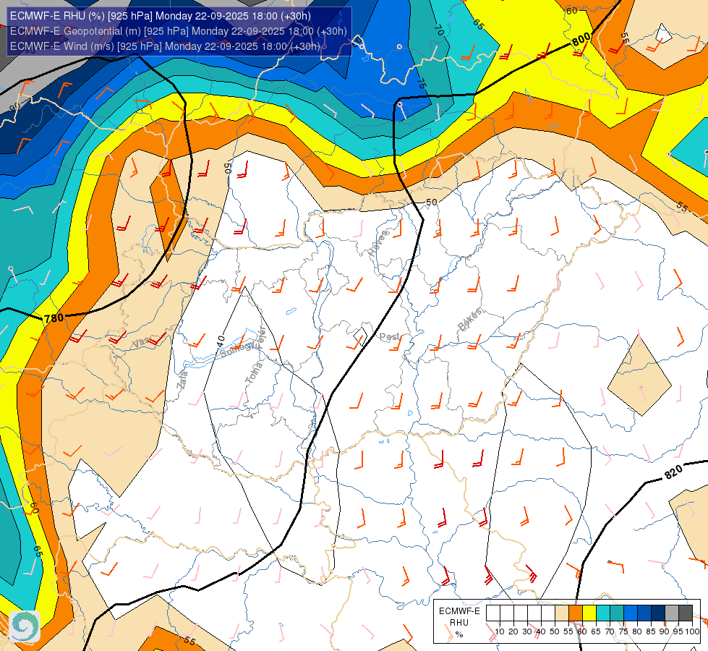Screen dimensions: 708x651
Task: Select the ECMWF-E Geopotential (m) title line
Action: pyautogui.click(x=179, y=31)
